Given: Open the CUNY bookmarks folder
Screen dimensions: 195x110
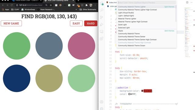Looking at the screenshot, I should (x=15, y=9).
